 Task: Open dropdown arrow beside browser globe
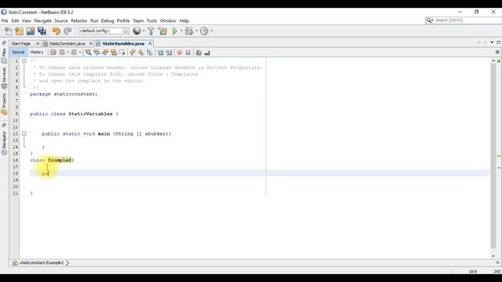tap(144, 31)
